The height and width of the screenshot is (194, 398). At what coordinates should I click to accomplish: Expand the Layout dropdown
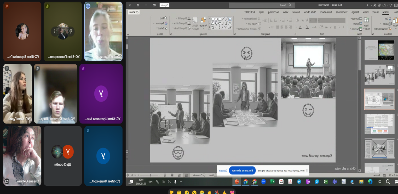click(x=356, y=19)
